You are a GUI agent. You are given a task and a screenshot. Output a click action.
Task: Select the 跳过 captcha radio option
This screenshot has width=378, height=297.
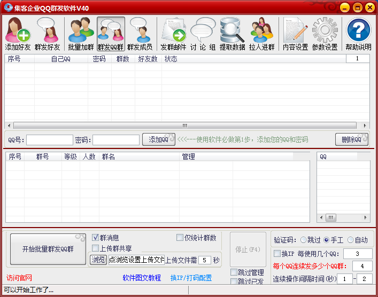coord(303,240)
